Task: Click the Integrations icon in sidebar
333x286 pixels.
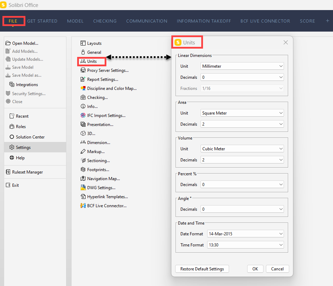Action: click(12, 84)
